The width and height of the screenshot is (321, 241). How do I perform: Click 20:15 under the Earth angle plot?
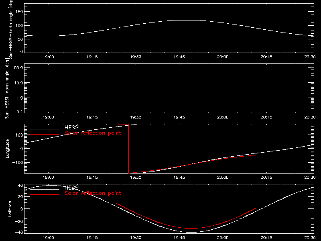[266, 57]
